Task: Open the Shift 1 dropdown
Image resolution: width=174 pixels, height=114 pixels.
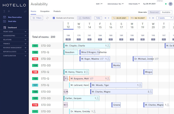Action: [99, 4]
